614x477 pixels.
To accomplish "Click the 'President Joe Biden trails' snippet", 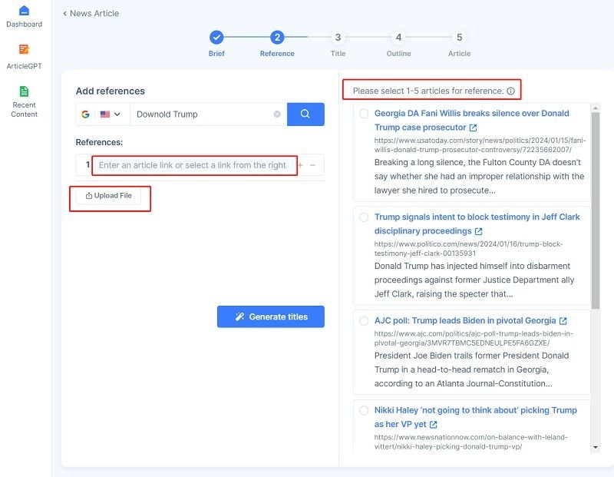I will [471, 369].
